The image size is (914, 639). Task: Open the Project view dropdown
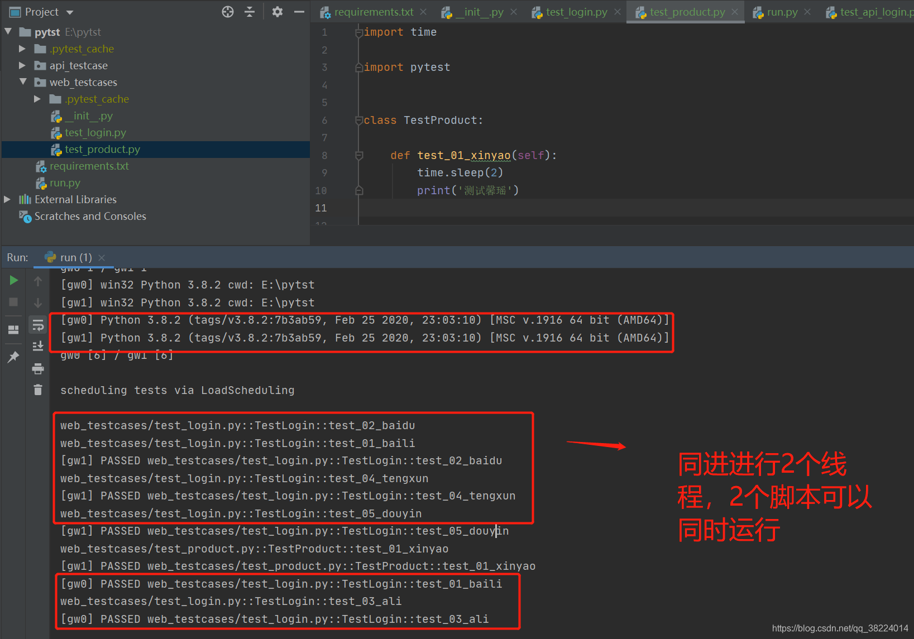[70, 12]
